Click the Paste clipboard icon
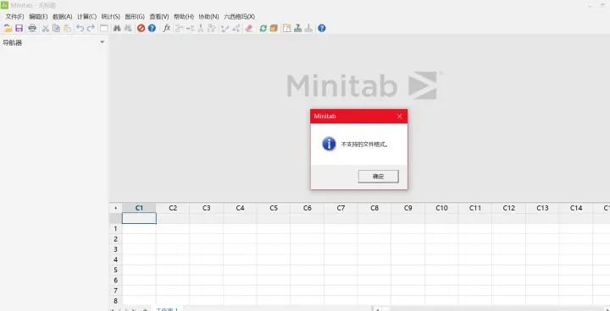 pos(67,29)
